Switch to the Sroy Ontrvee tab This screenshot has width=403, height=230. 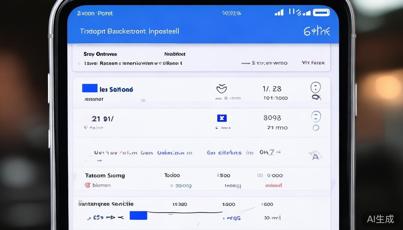(x=100, y=54)
